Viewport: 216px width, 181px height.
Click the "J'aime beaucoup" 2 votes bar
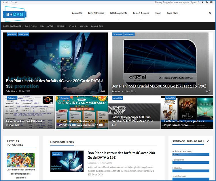click(191, 154)
